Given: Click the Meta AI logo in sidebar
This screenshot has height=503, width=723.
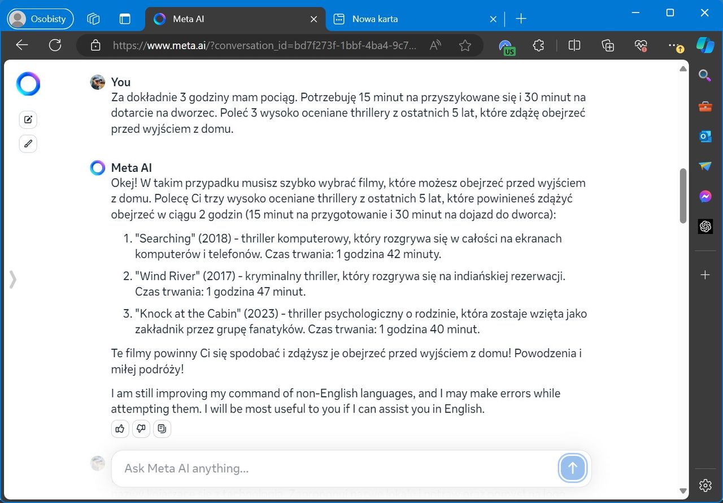Looking at the screenshot, I should click(28, 84).
